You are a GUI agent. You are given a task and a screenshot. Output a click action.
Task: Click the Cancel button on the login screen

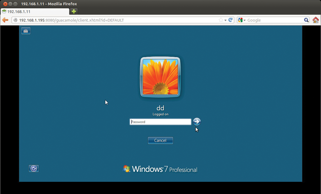tap(160, 140)
